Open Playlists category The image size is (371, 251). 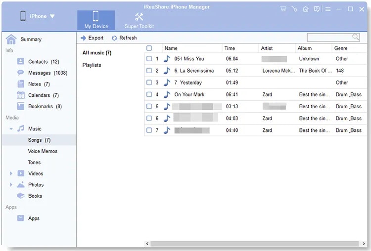pos(92,65)
